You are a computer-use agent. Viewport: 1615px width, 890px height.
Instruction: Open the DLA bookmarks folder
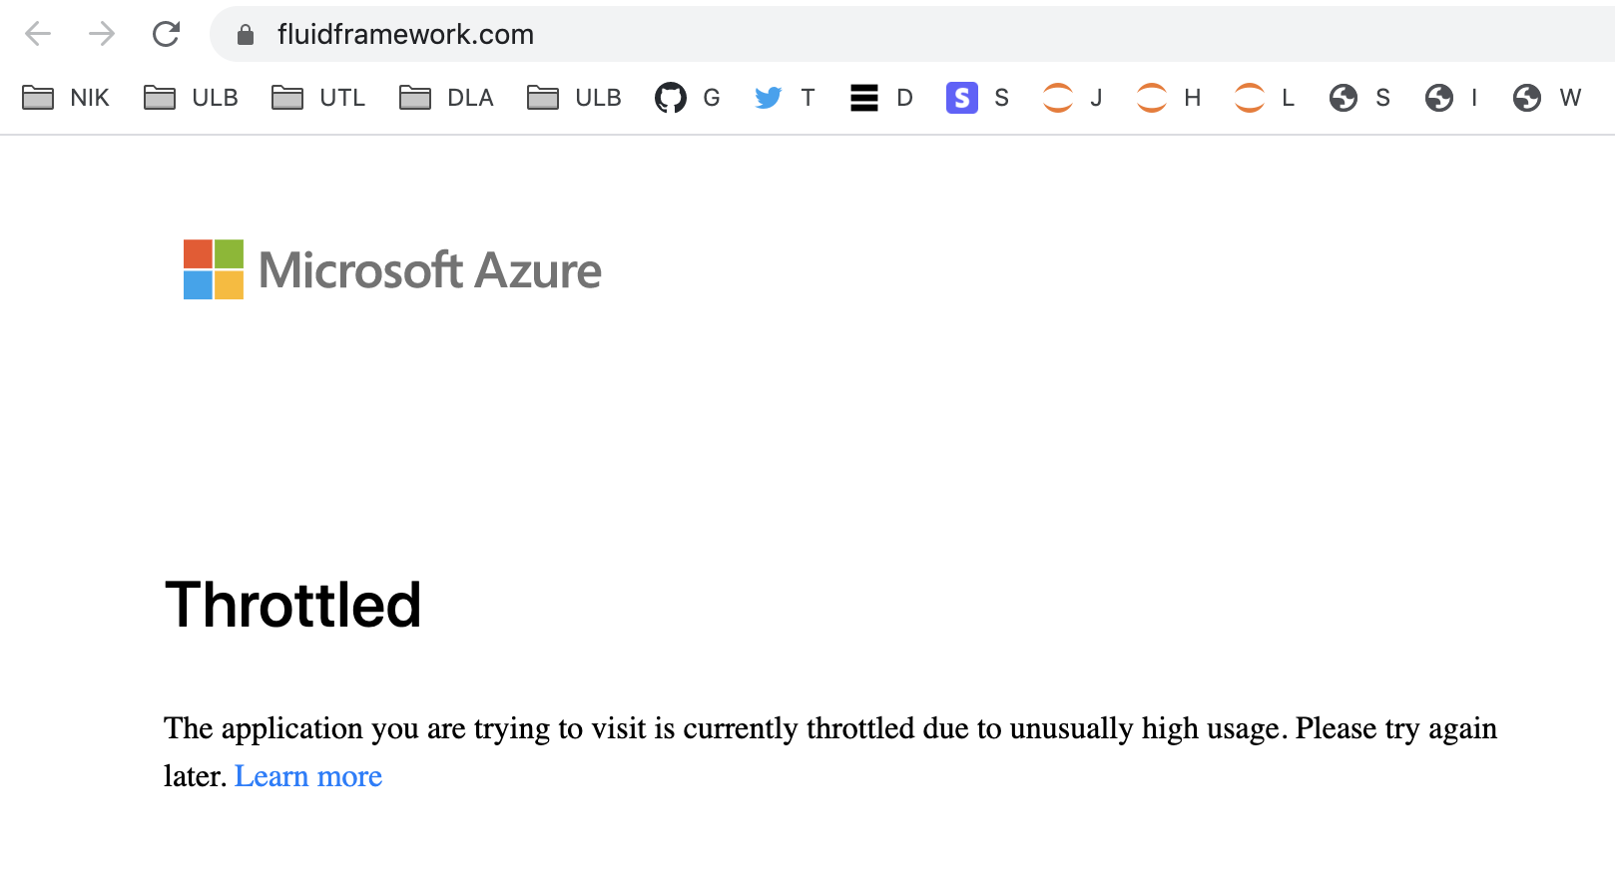pos(446,98)
